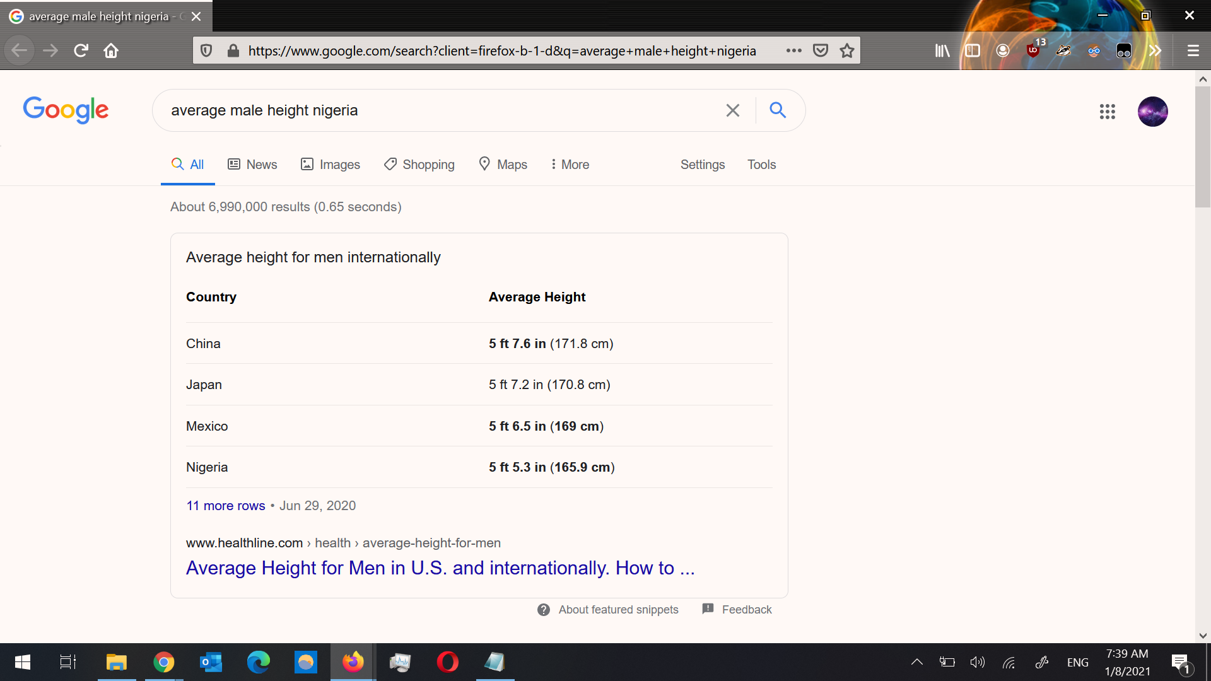
Task: Open Average Height for Men healthline link
Action: pos(440,568)
